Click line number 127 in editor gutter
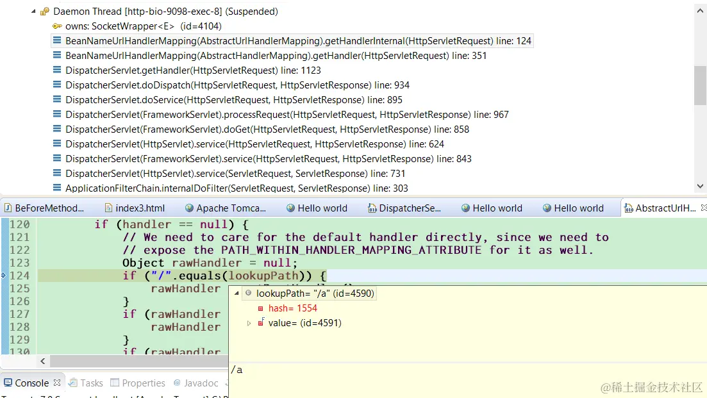This screenshot has width=707, height=398. (x=19, y=314)
